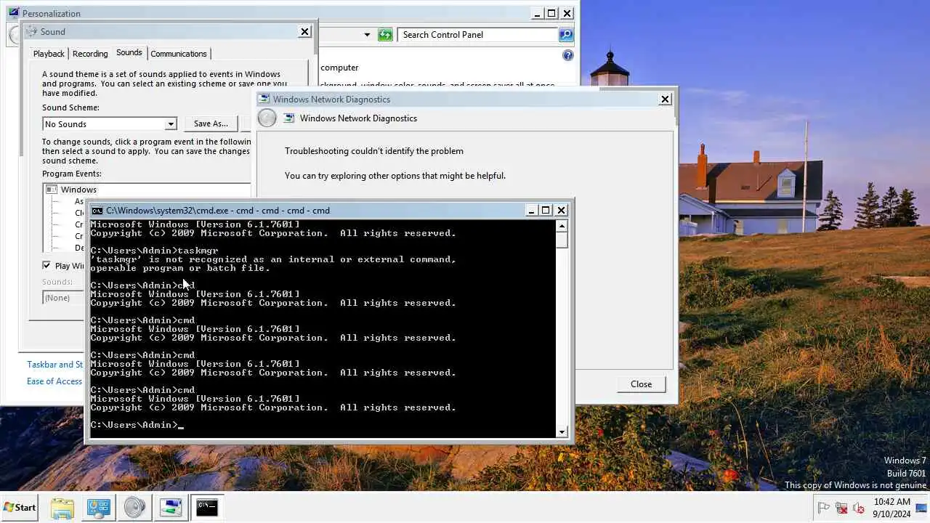Click the Network Diagnostics title bar icon
The image size is (930, 523).
click(264, 100)
